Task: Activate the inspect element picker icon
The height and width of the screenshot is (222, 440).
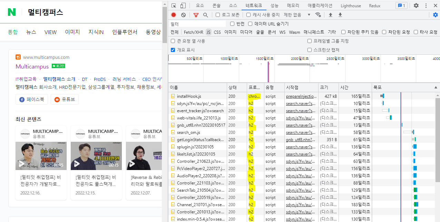Action: coord(174,6)
